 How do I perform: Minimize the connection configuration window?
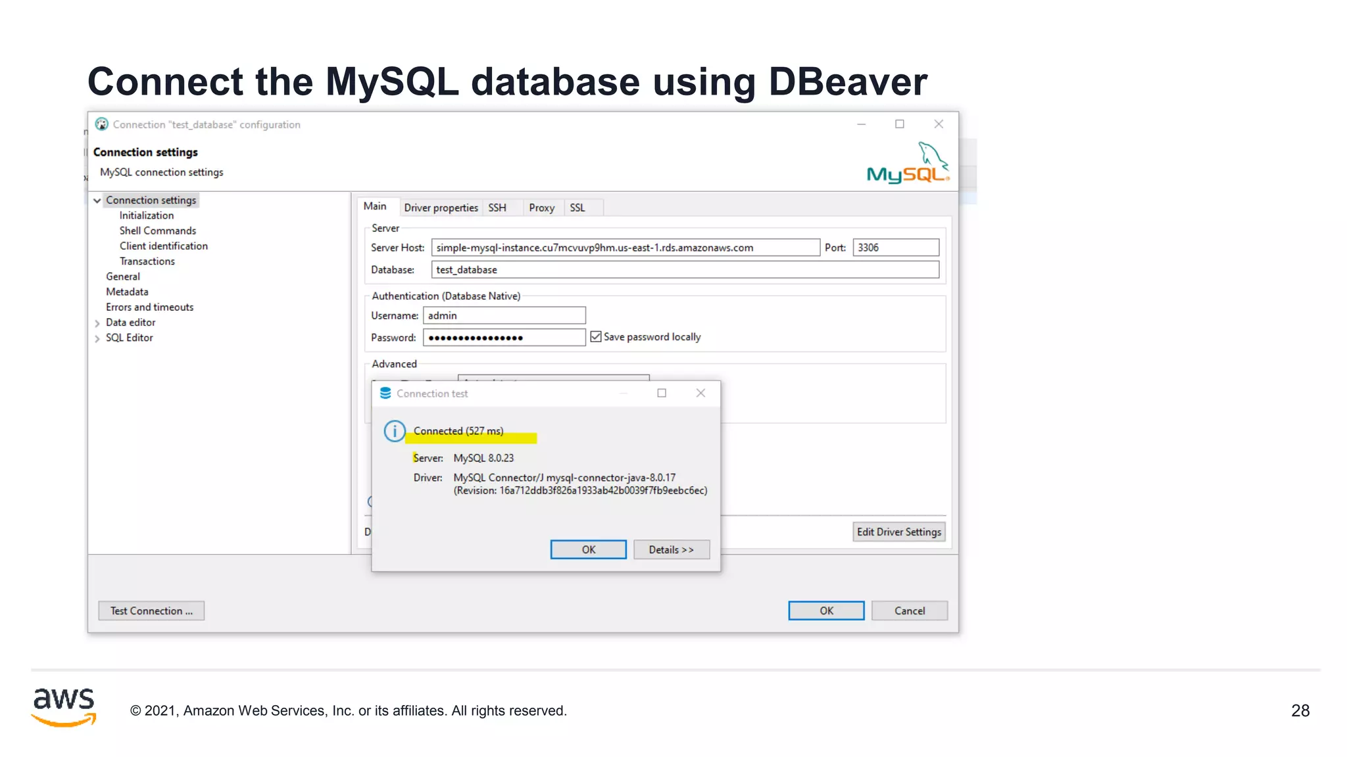[x=861, y=124]
